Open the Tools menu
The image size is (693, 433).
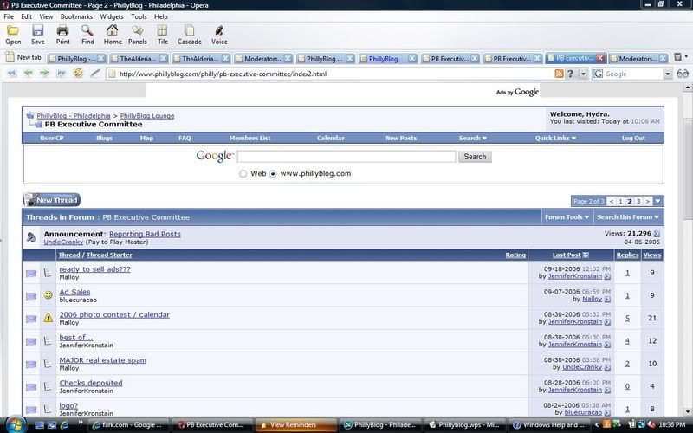pyautogui.click(x=139, y=16)
